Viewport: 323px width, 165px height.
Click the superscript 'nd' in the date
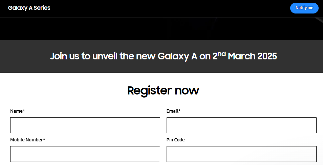pyautogui.click(x=221, y=53)
